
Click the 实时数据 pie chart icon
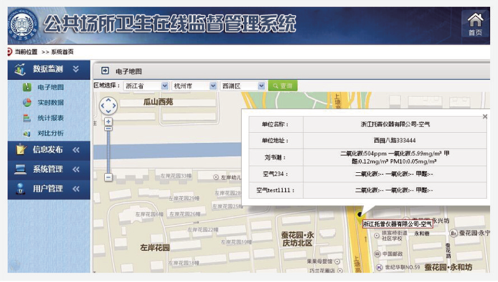coord(27,103)
